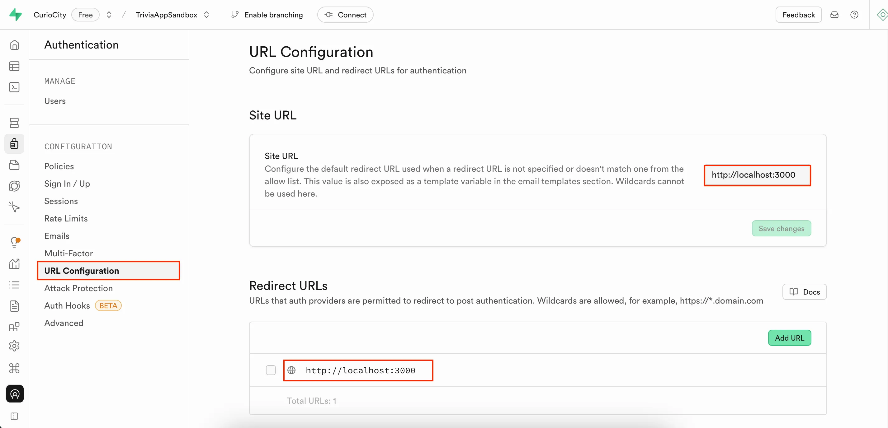Switch to the Users section
Viewport: 888px width, 428px height.
[55, 100]
